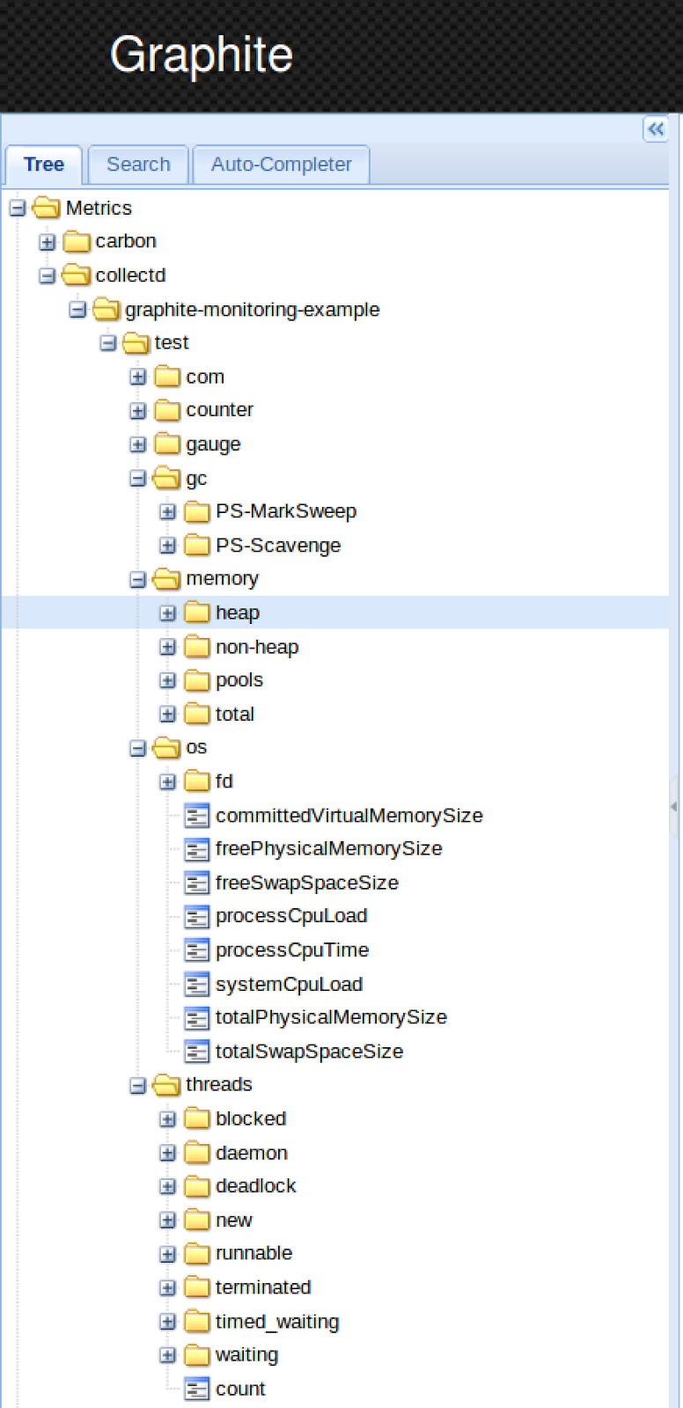
Task: Click the graphite-monitoring-example label
Action: (x=253, y=310)
